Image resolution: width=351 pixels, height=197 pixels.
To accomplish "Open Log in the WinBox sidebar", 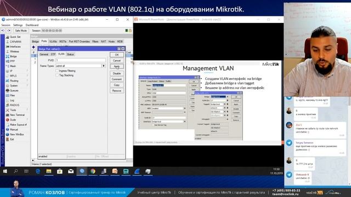I will click(12, 100).
